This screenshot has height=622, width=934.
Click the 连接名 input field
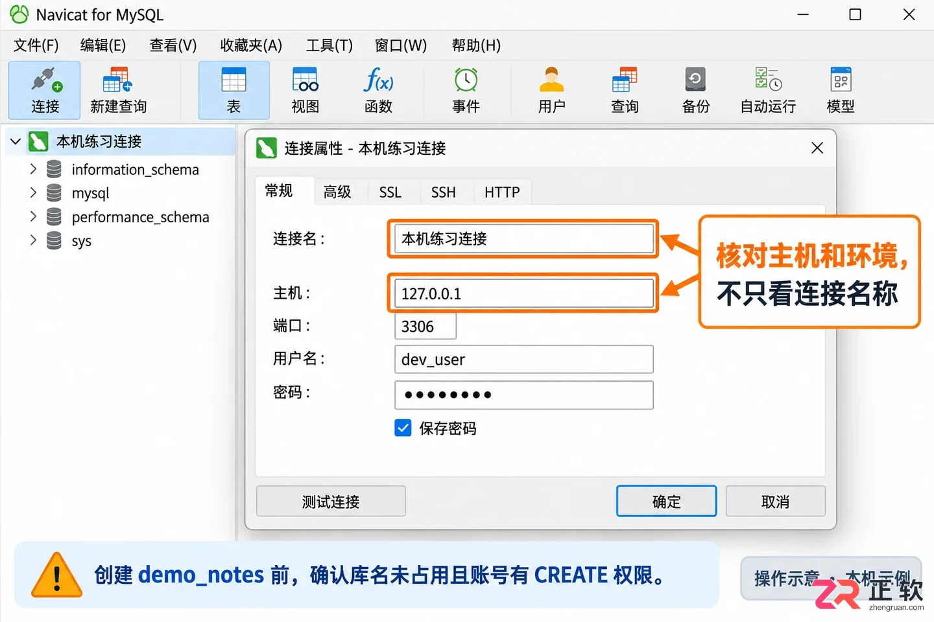tap(524, 238)
